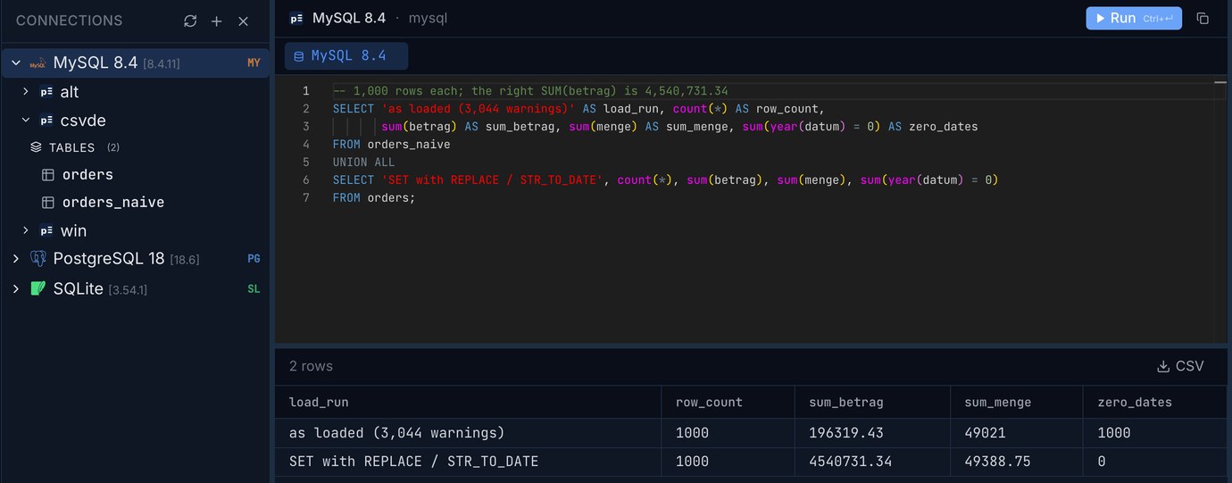Click the row_count column header
Viewport: 1232px width, 483px height.
click(728, 403)
